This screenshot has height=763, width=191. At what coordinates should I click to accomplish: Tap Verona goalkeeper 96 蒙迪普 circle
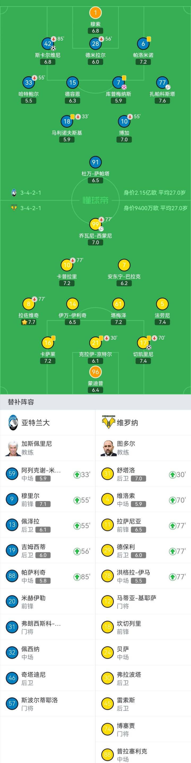coord(95,372)
